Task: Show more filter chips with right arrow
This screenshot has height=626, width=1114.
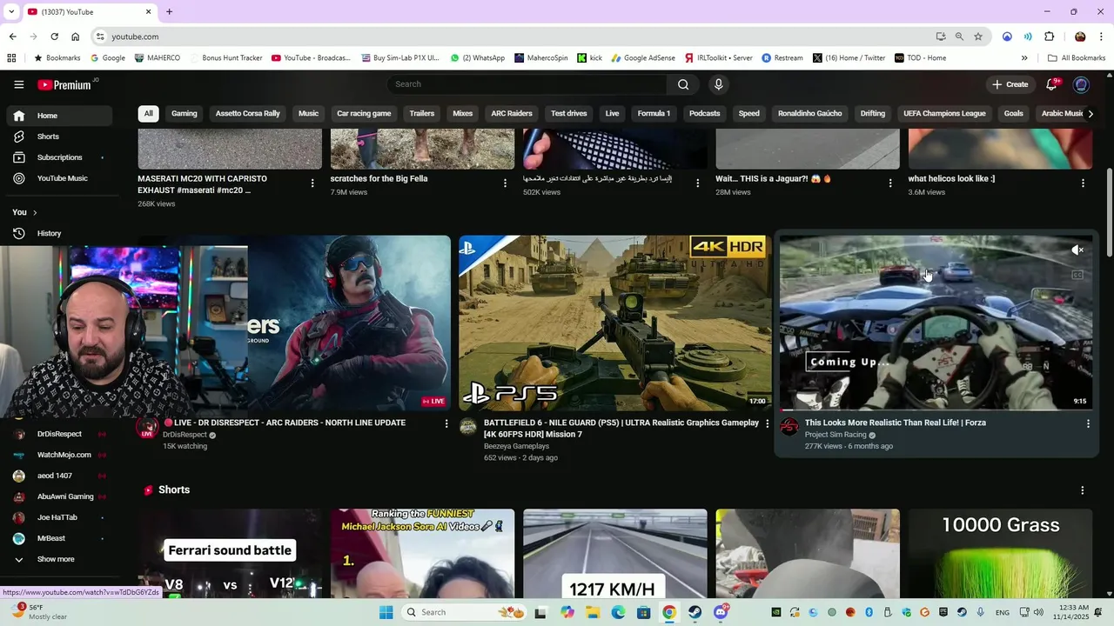Action: click(x=1091, y=114)
